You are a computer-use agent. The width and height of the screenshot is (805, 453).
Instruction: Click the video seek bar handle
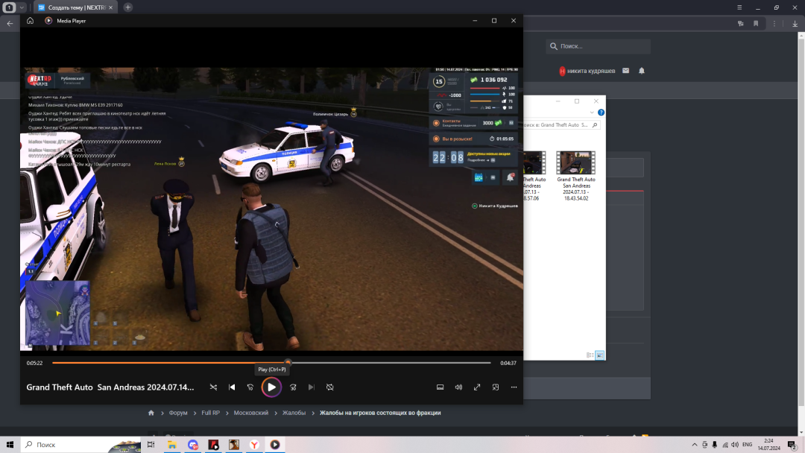tap(288, 363)
